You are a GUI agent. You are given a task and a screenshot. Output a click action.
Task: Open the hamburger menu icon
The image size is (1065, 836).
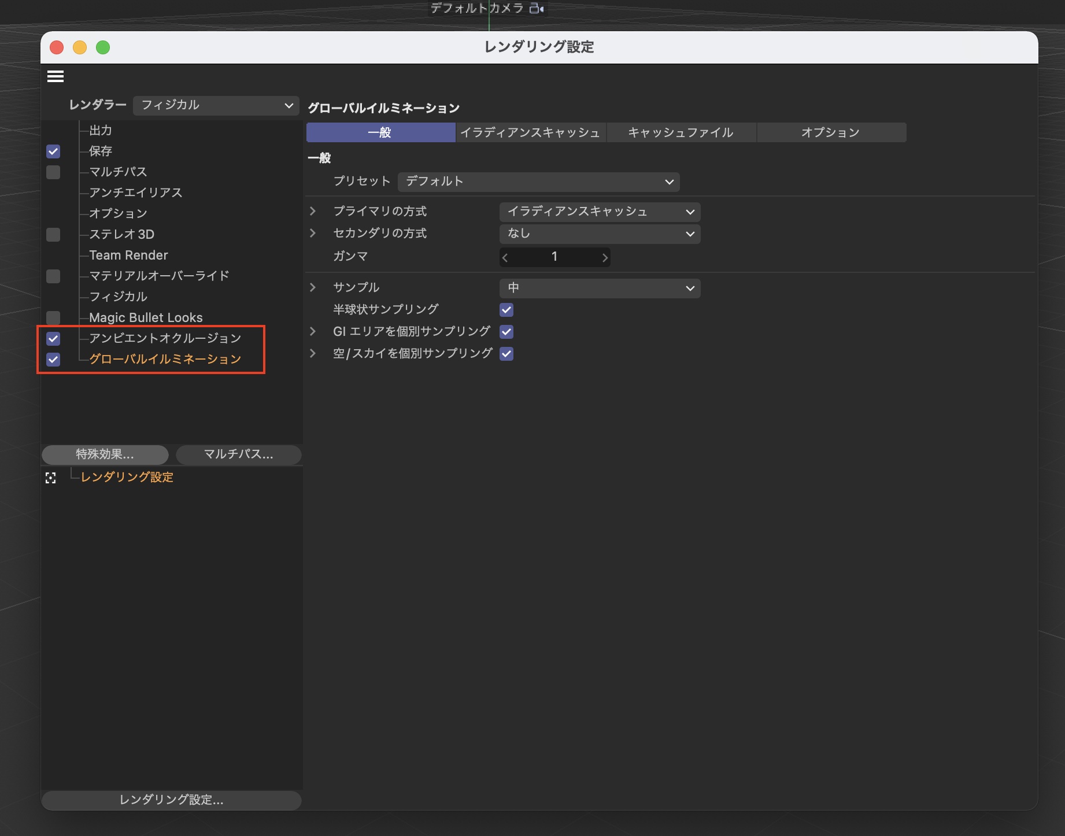tap(56, 76)
